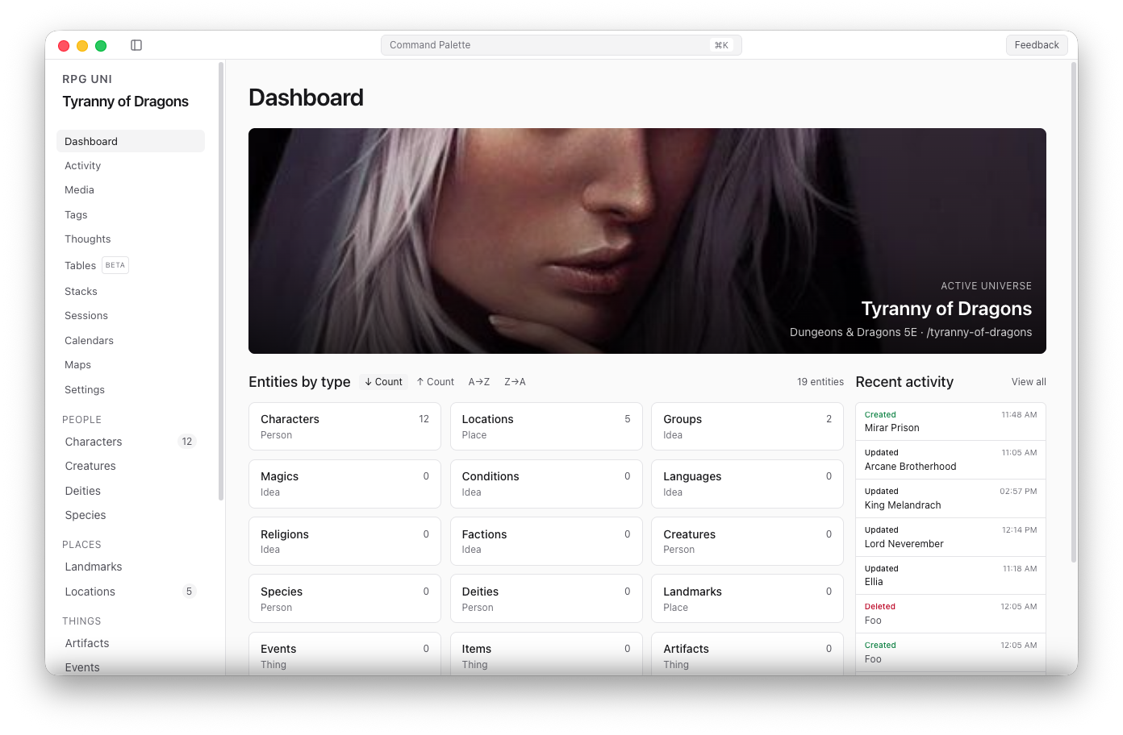The width and height of the screenshot is (1123, 735).
Task: Open the Creatures entity card
Action: click(747, 542)
